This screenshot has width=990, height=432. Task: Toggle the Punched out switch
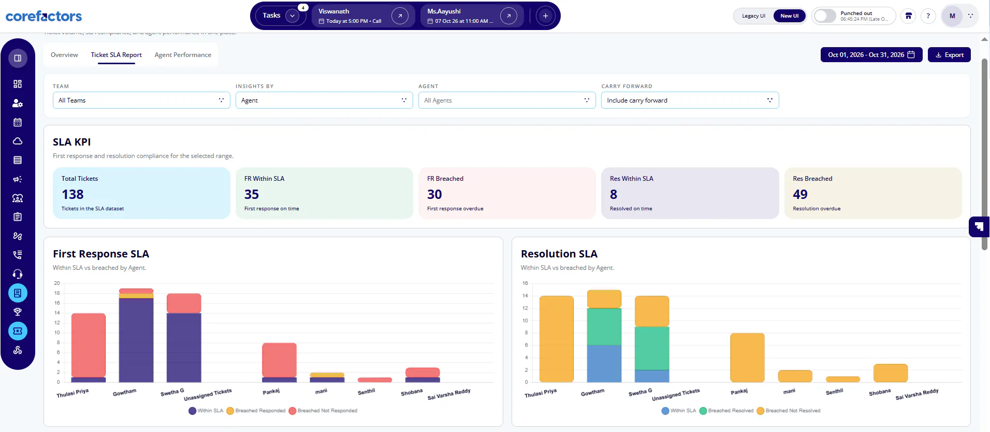click(825, 16)
